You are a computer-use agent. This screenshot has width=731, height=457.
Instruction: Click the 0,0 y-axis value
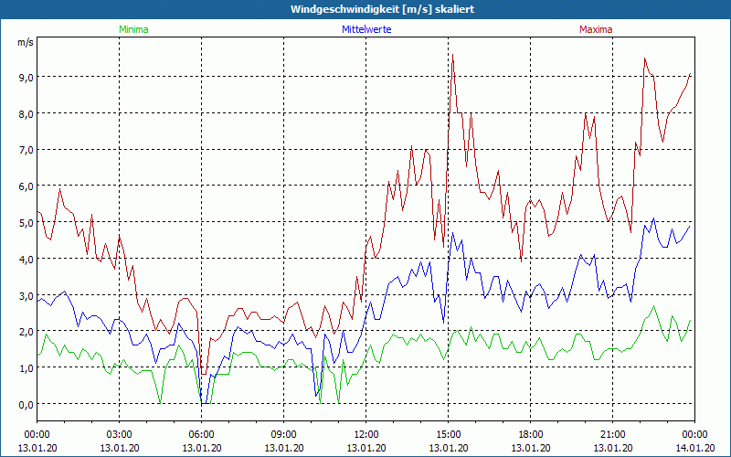tap(25, 404)
